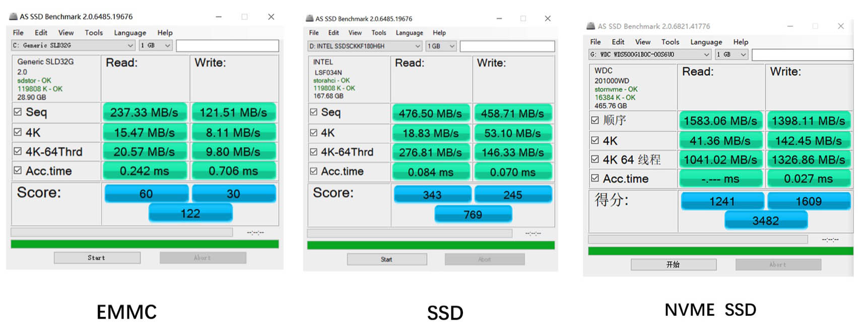Click the app icon in WDC window title bar

click(x=591, y=26)
